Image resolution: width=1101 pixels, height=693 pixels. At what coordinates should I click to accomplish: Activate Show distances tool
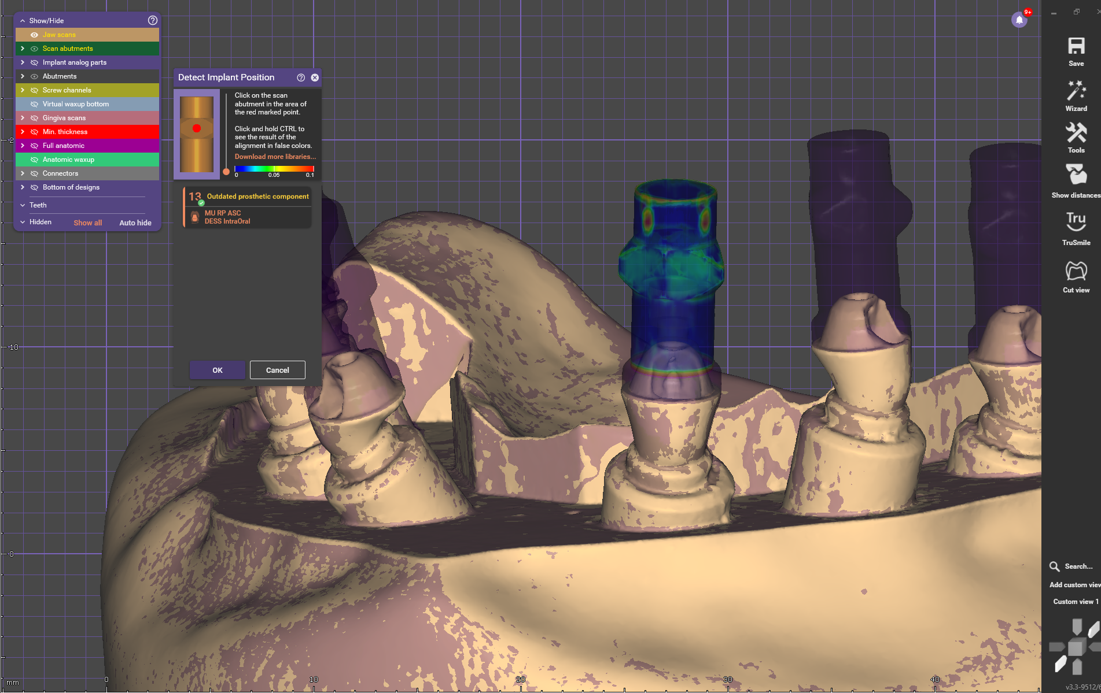tap(1076, 175)
